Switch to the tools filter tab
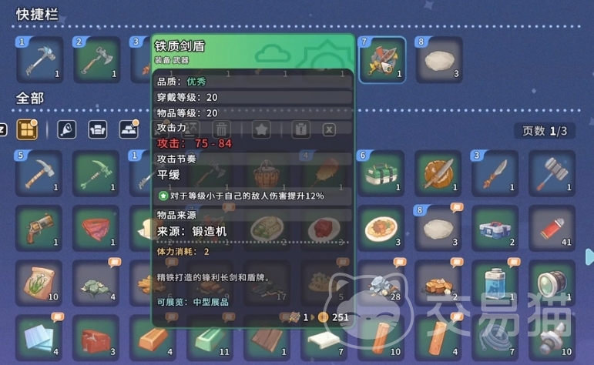The image size is (594, 365). tap(67, 130)
